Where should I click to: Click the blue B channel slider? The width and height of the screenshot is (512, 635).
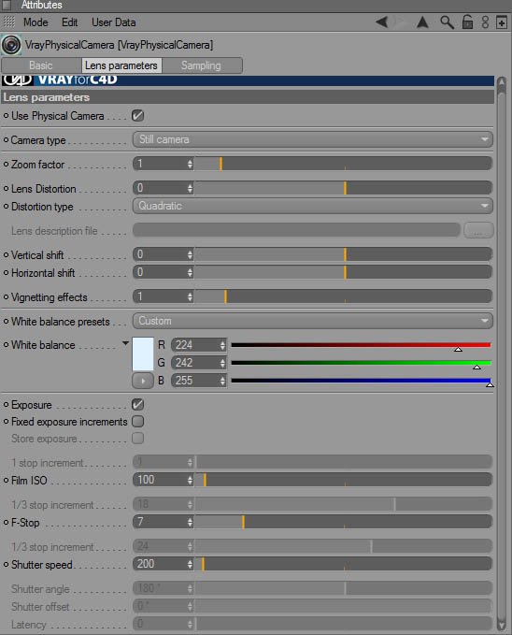[361, 381]
